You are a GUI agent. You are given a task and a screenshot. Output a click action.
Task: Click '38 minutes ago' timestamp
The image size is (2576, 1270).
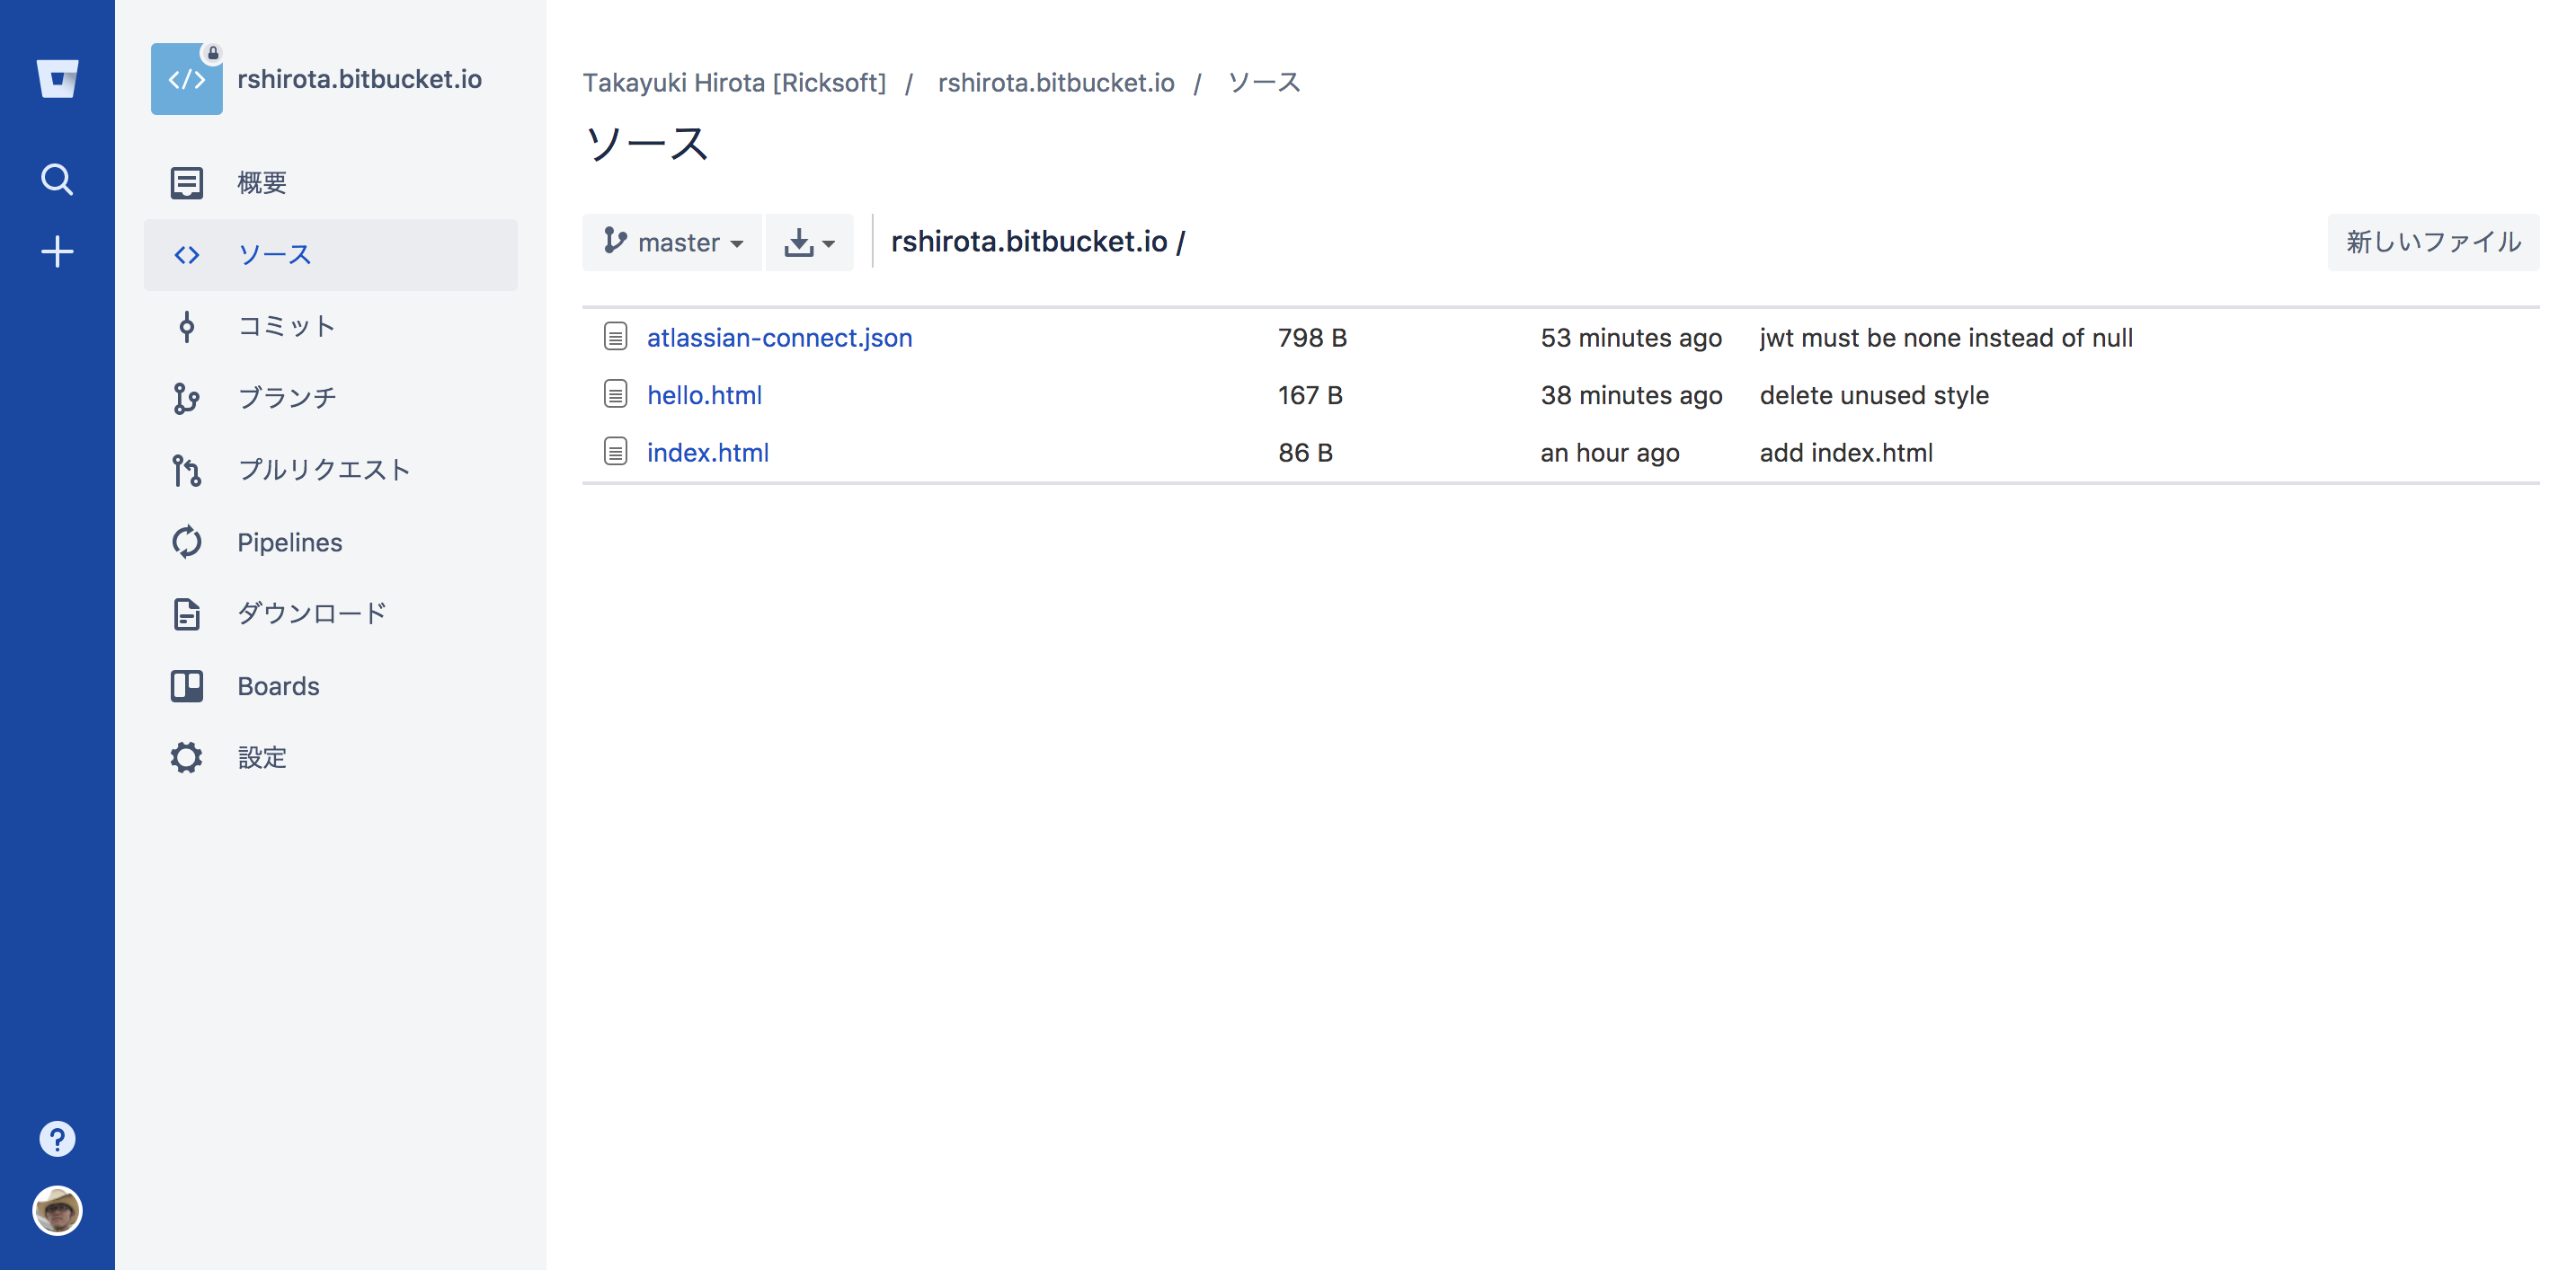[x=1631, y=394]
